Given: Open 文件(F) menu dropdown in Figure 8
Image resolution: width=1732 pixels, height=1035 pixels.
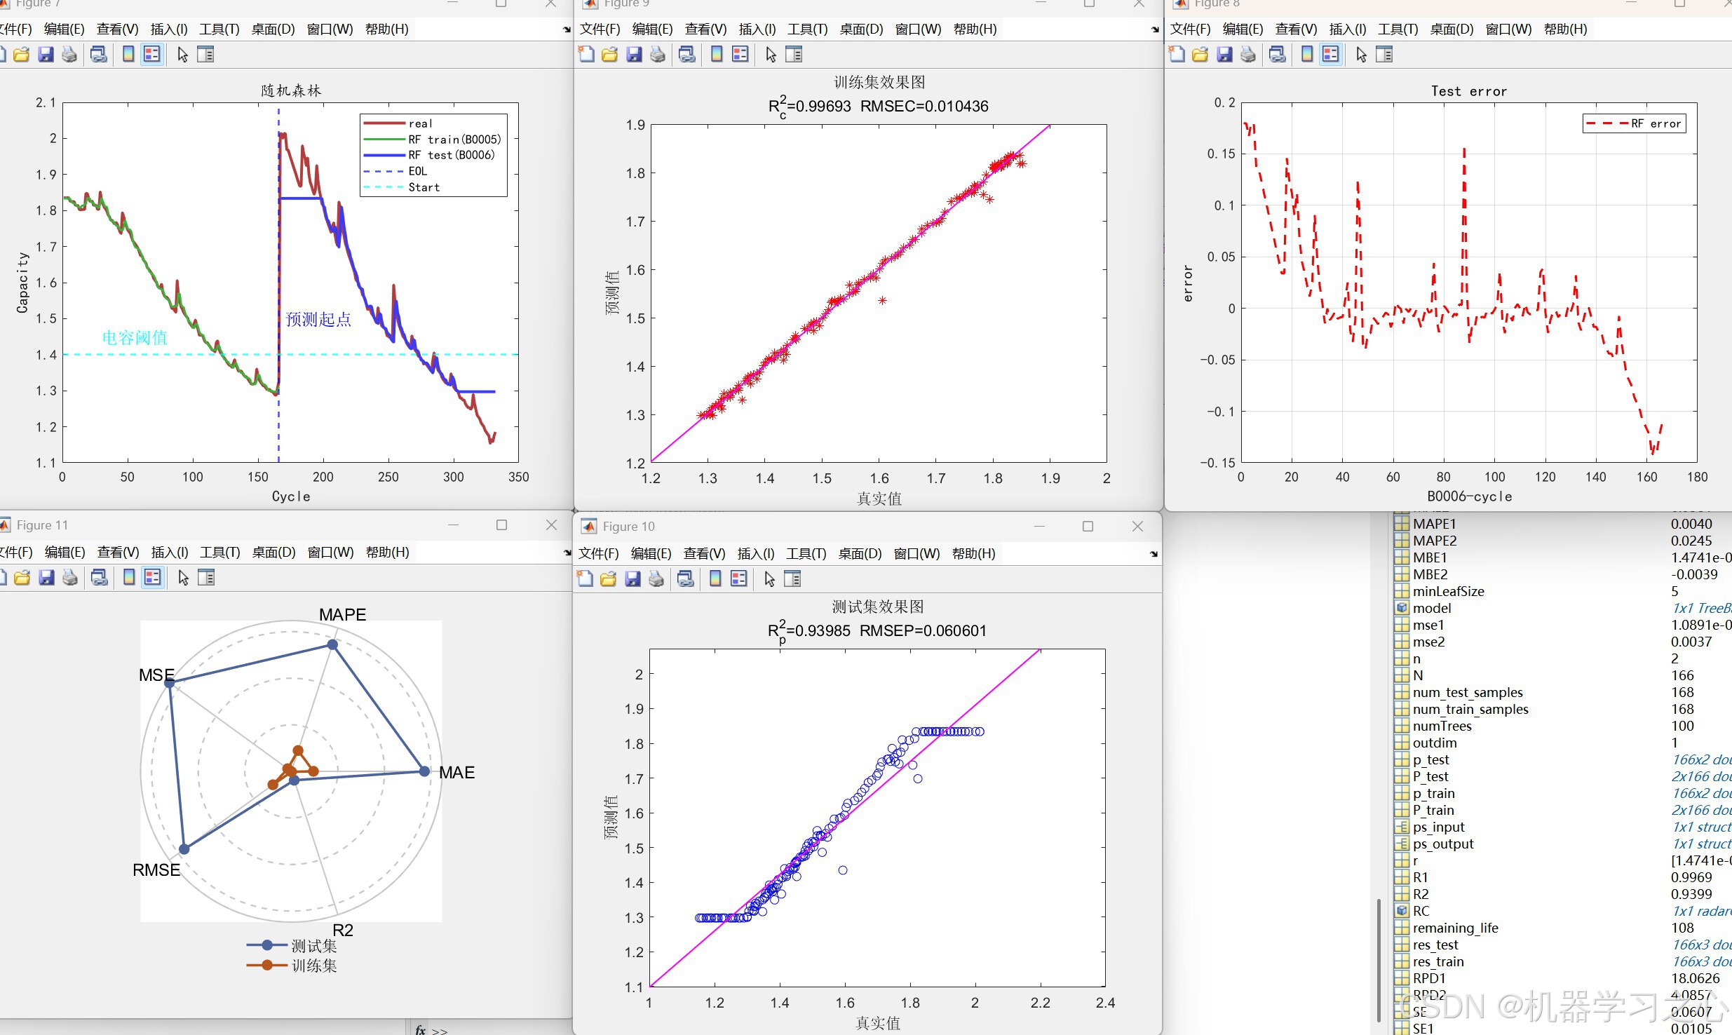Looking at the screenshot, I should point(1190,29).
